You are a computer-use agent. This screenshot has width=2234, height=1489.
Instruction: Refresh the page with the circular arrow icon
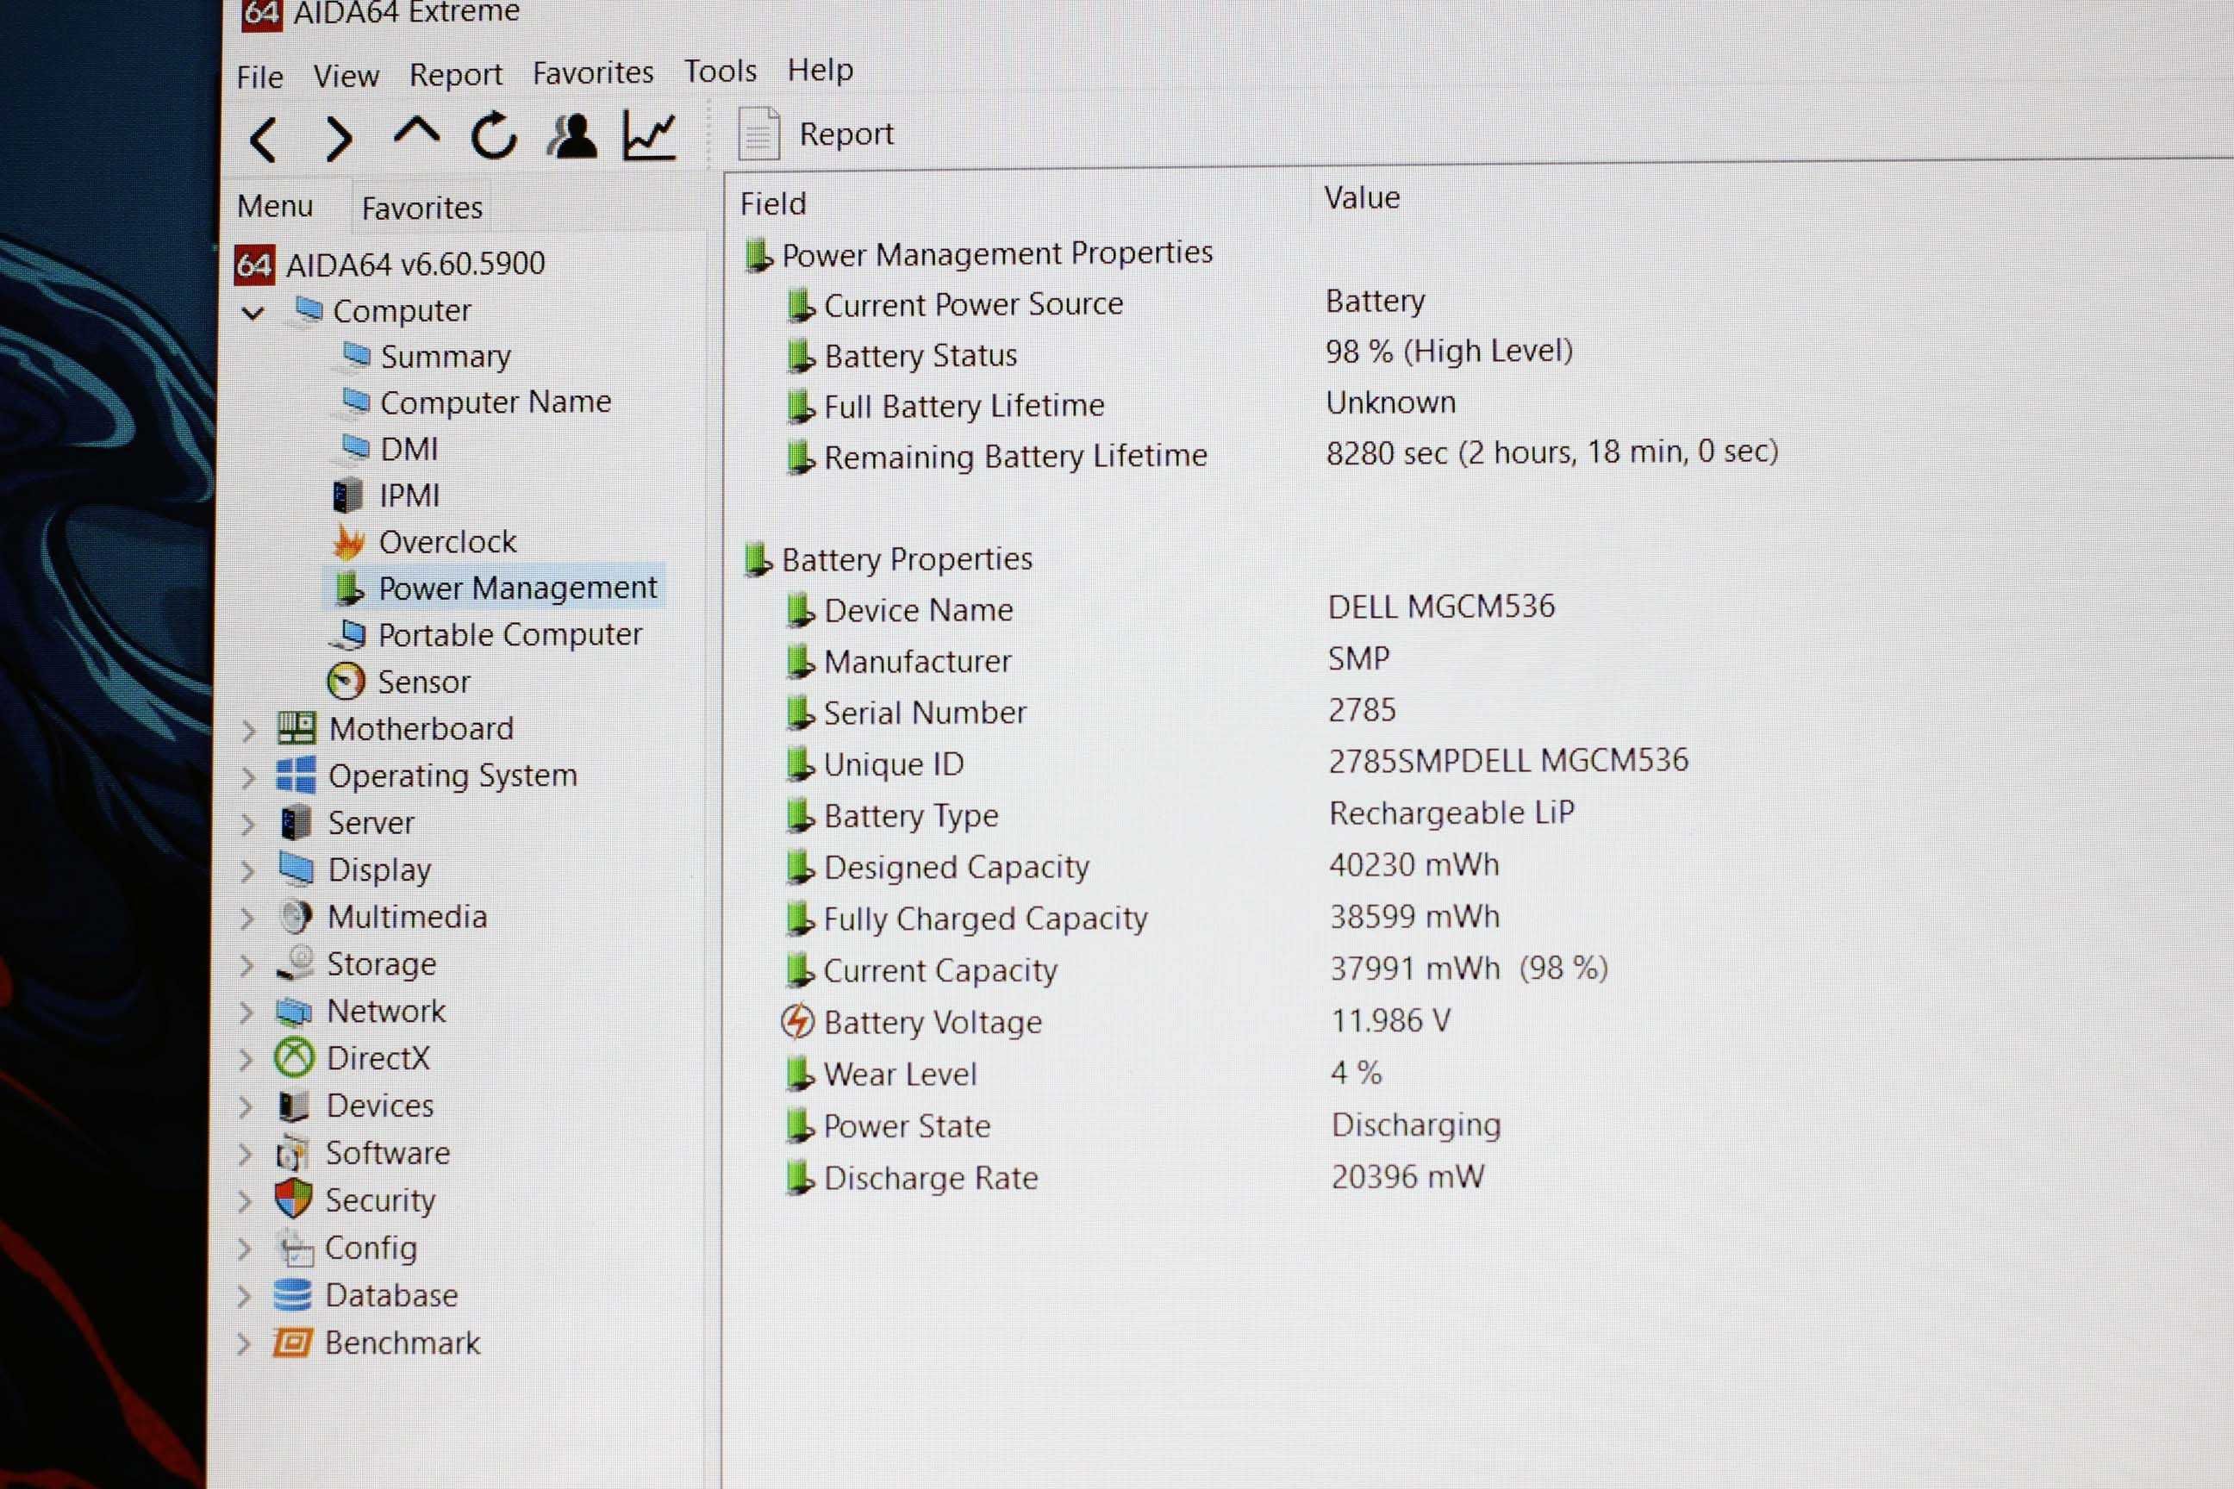494,134
